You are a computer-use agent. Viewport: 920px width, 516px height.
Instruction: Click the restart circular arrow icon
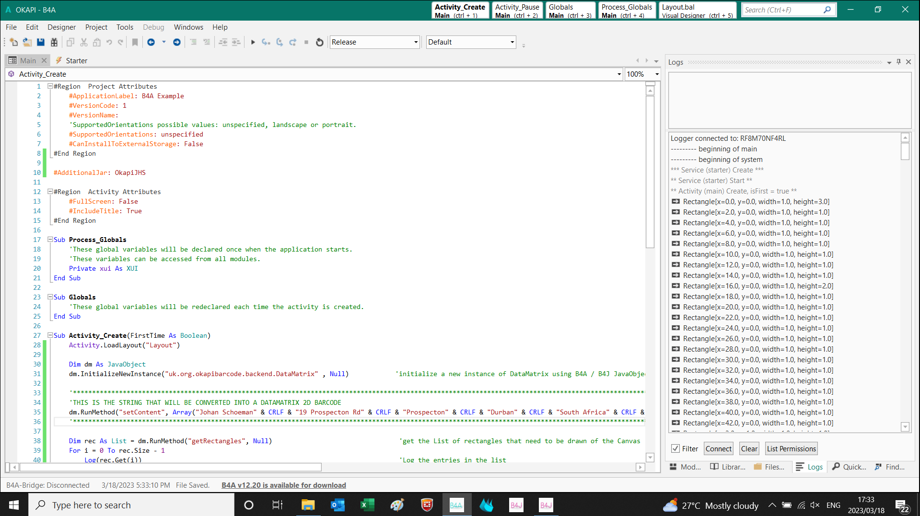pyautogui.click(x=320, y=42)
